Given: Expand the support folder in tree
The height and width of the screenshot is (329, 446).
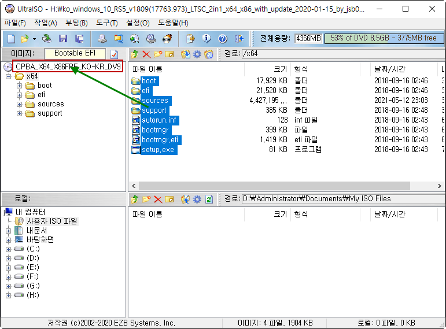Looking at the screenshot, I should [19, 114].
